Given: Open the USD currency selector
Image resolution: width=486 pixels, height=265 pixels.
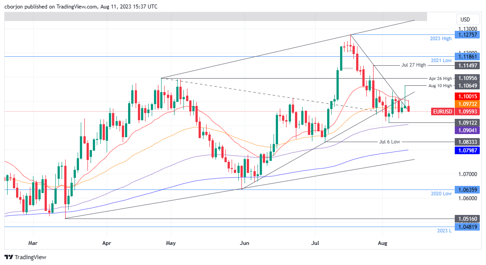Looking at the screenshot, I should 465,20.
